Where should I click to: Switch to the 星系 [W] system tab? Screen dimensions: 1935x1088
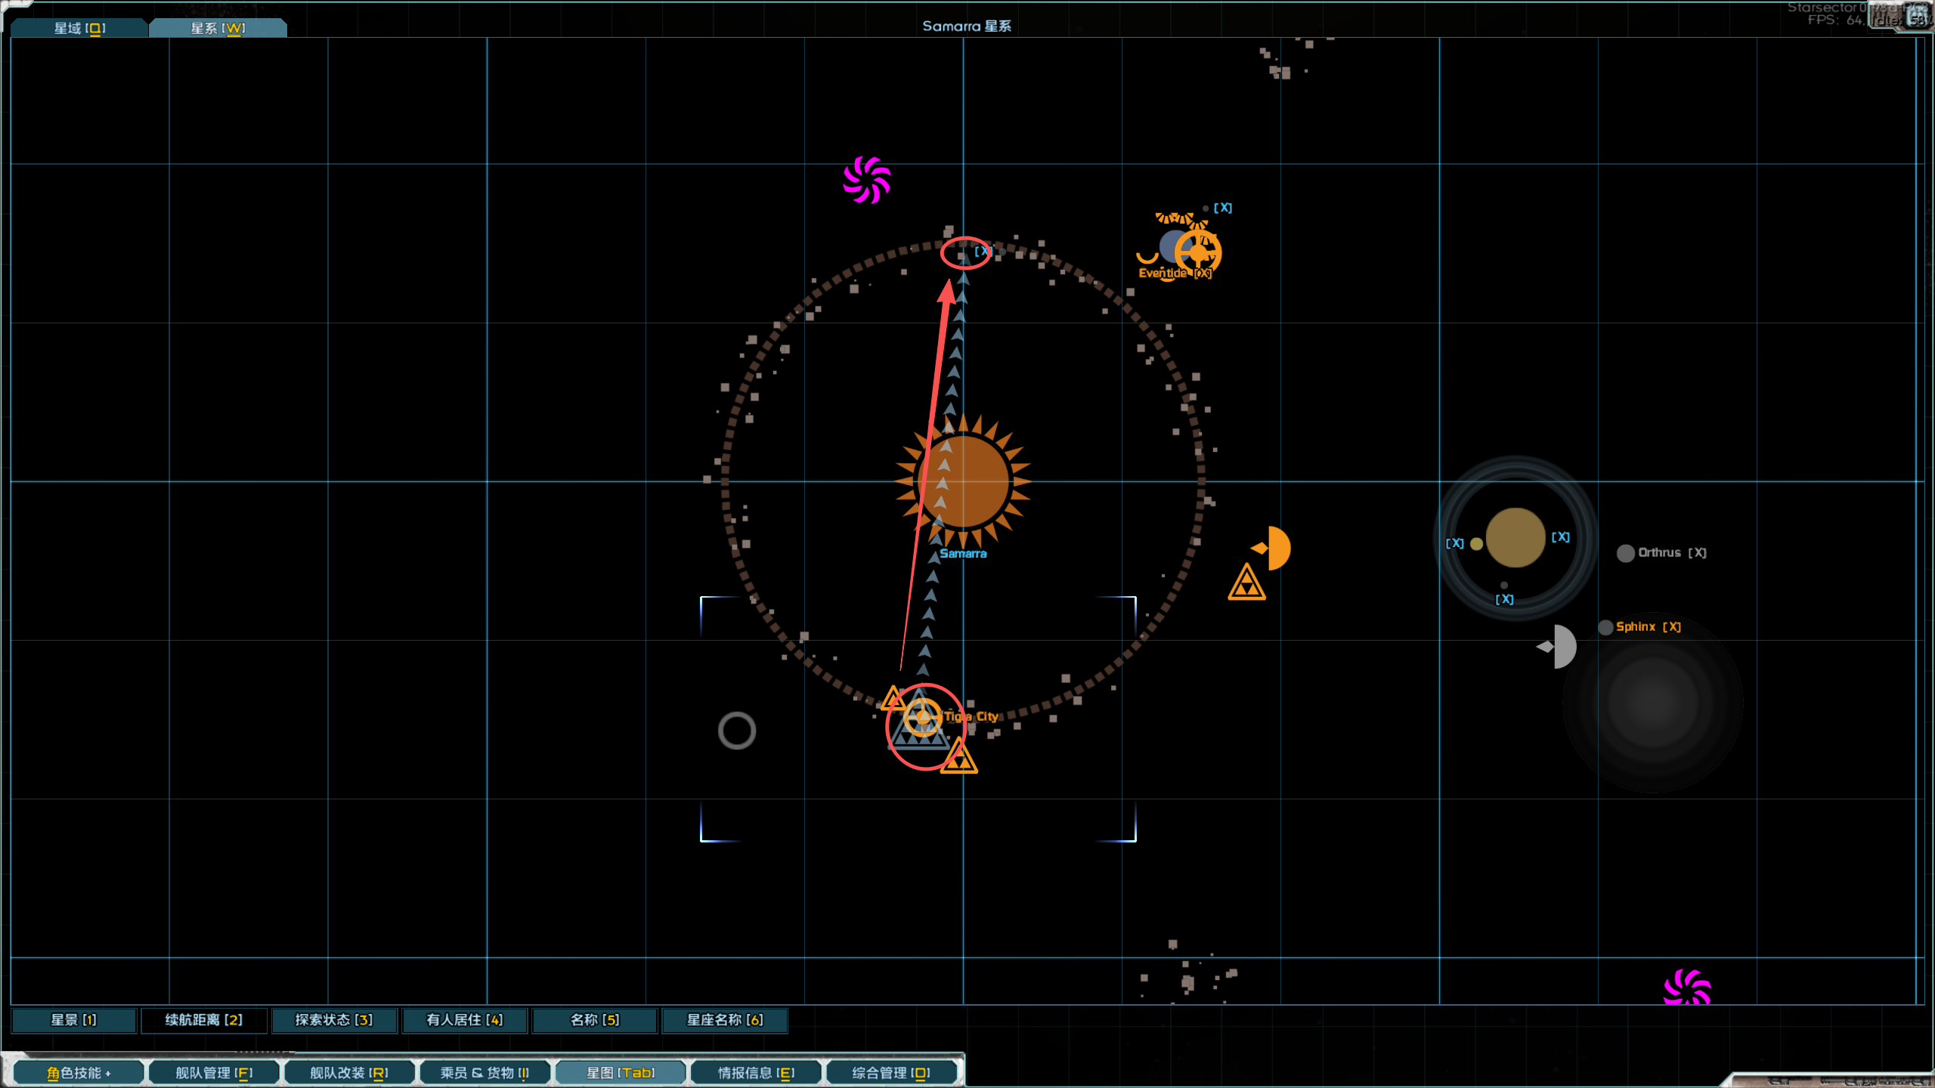pos(218,28)
